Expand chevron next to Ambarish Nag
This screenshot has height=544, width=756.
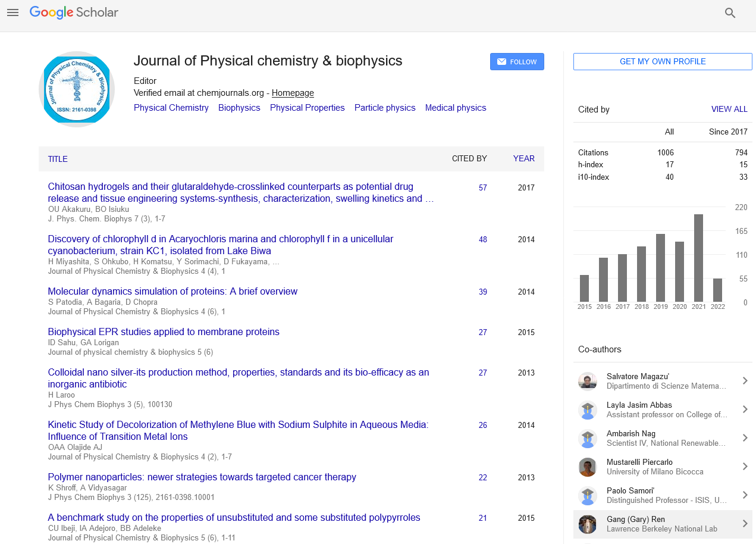(744, 438)
